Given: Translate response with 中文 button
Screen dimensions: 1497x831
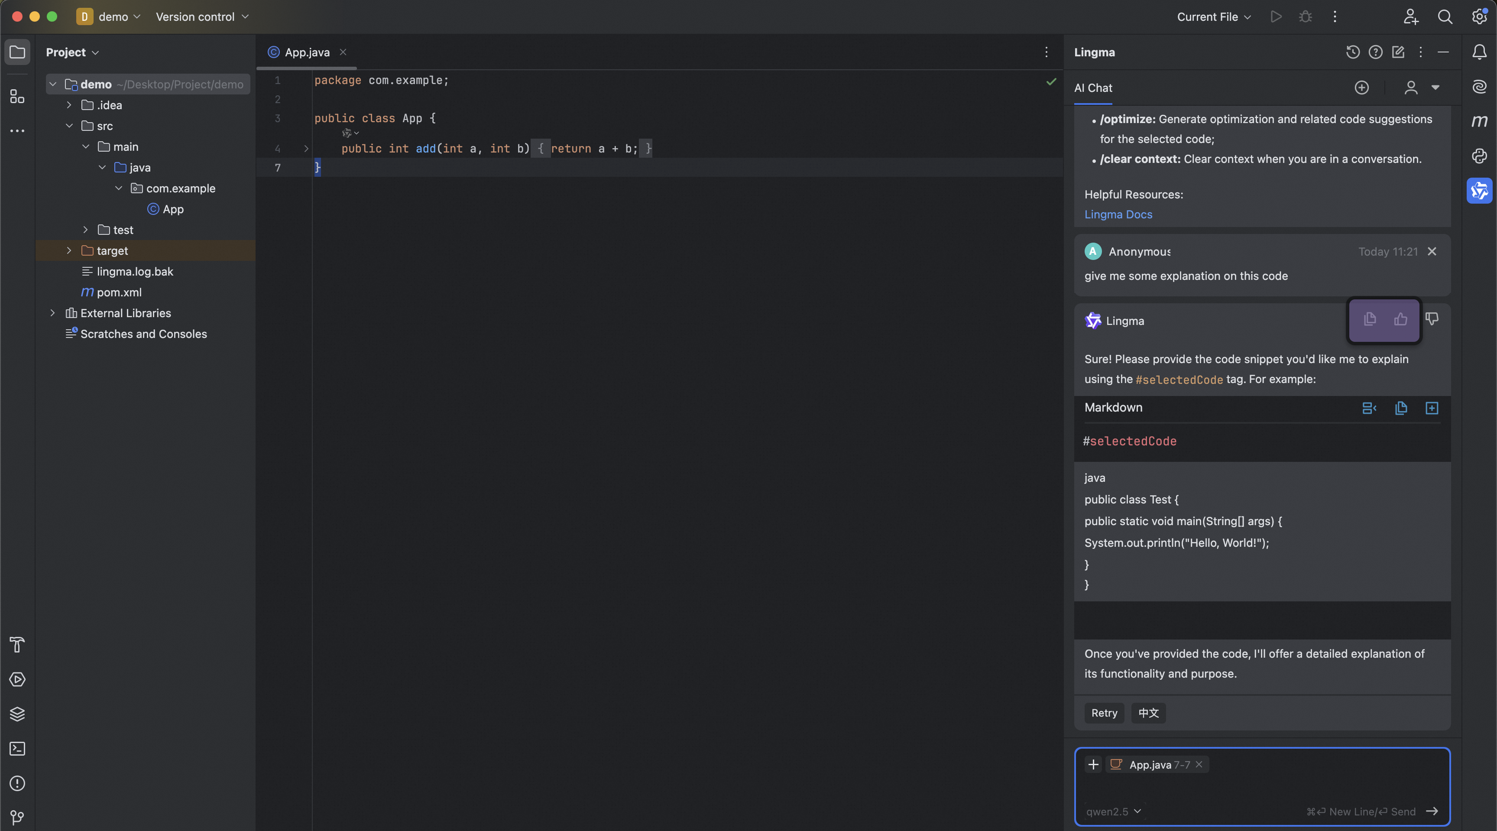Looking at the screenshot, I should click(x=1148, y=713).
